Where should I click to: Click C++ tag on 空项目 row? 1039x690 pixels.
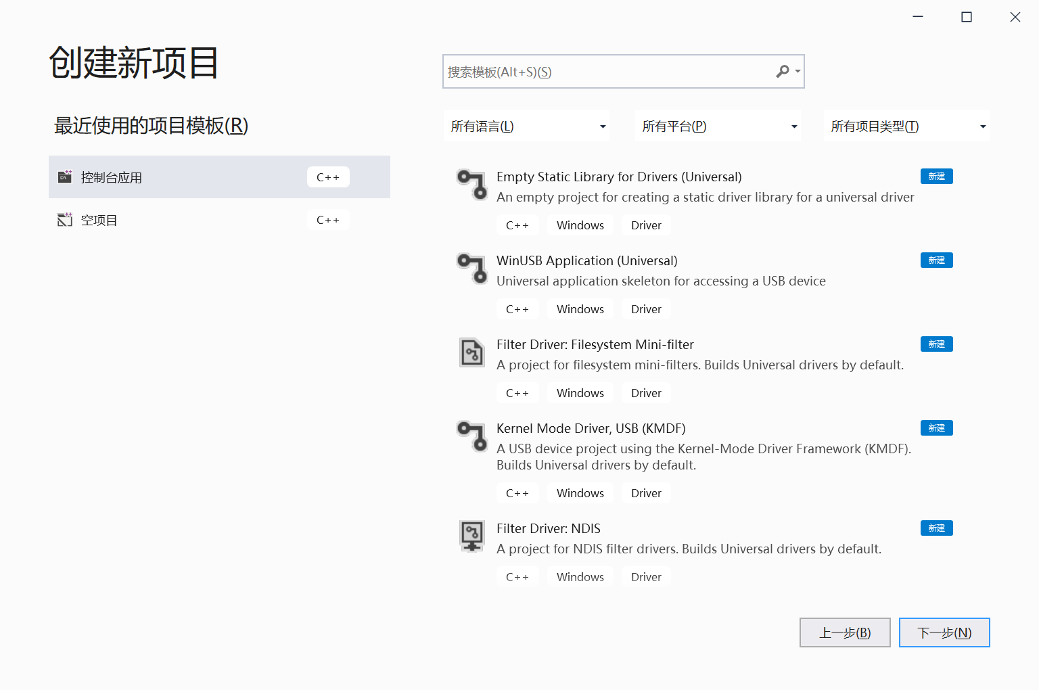328,220
